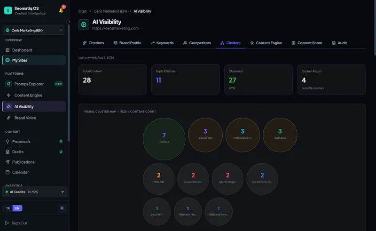This screenshot has width=376, height=231.
Task: Select the Local SEO cluster bubble
Action: [x=157, y=212]
